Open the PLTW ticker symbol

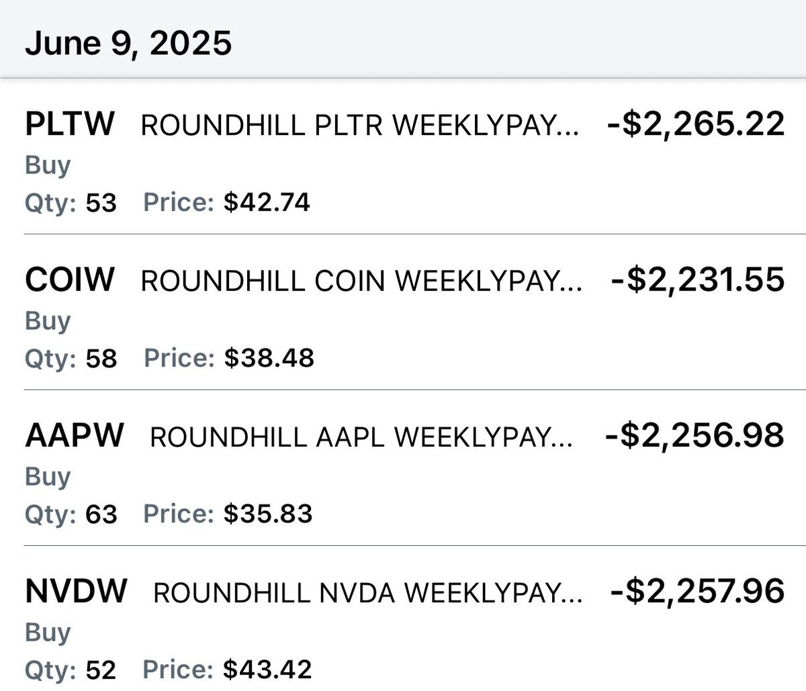click(x=70, y=124)
